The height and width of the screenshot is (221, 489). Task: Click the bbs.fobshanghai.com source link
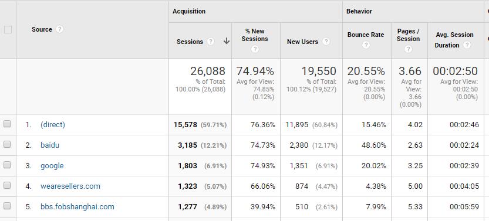(x=77, y=207)
